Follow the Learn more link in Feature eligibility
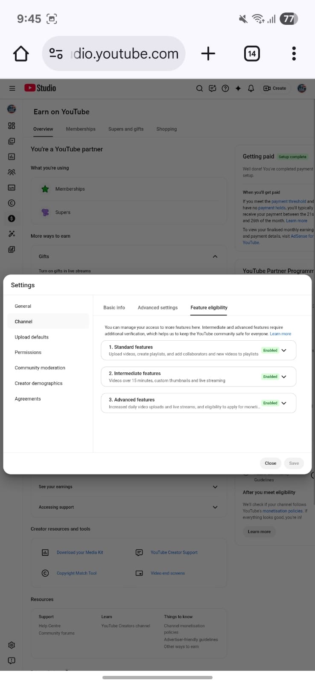This screenshot has height=684, width=315. (x=280, y=334)
